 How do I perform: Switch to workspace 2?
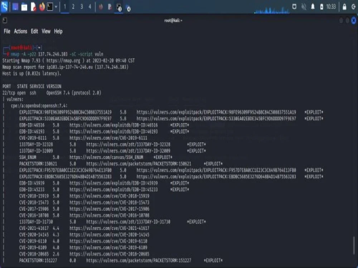pyautogui.click(x=73, y=7)
